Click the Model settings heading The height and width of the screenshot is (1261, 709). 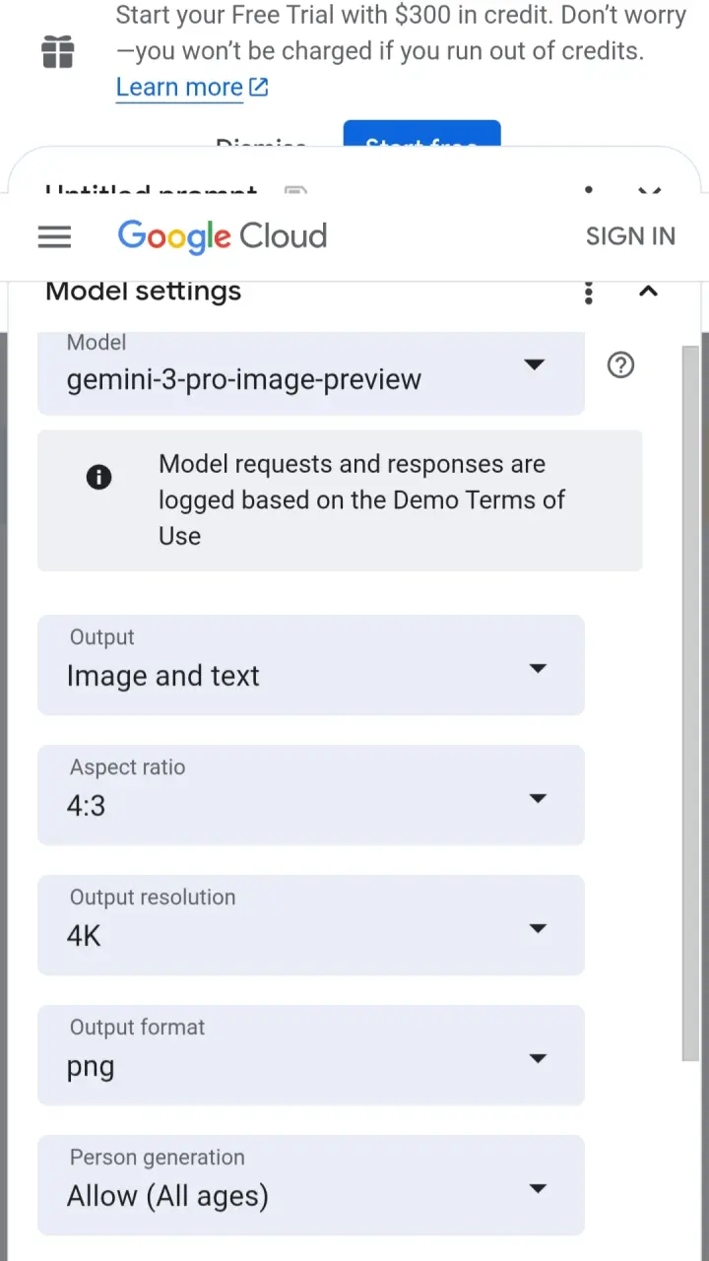(x=144, y=292)
